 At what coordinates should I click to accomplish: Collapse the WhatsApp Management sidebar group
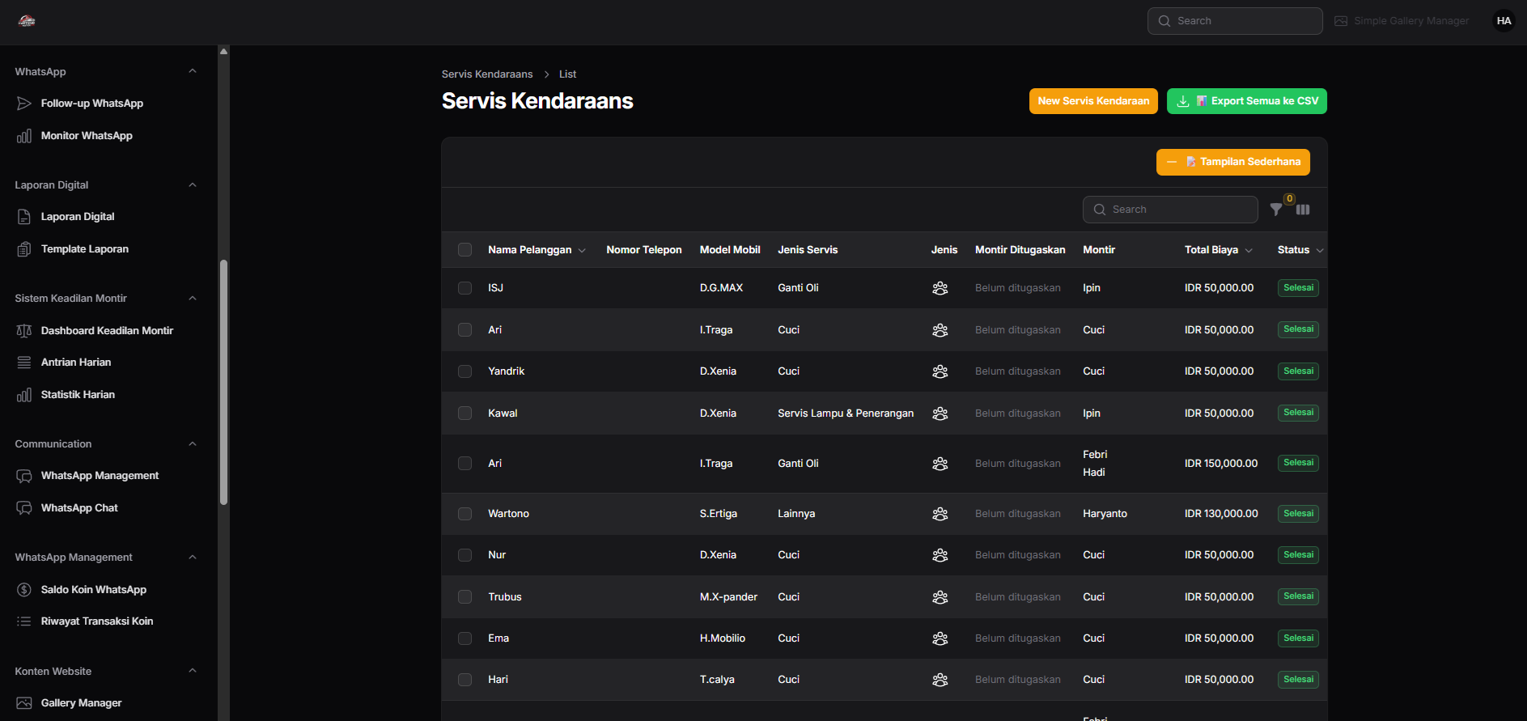pyautogui.click(x=193, y=557)
